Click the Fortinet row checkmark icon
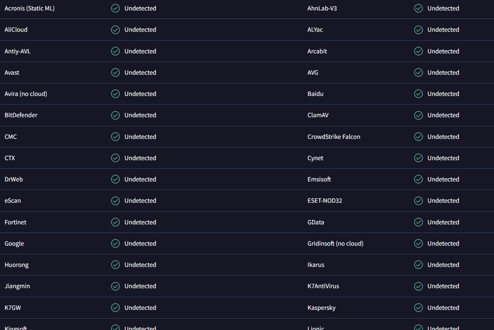This screenshot has height=330, width=494. tap(115, 222)
